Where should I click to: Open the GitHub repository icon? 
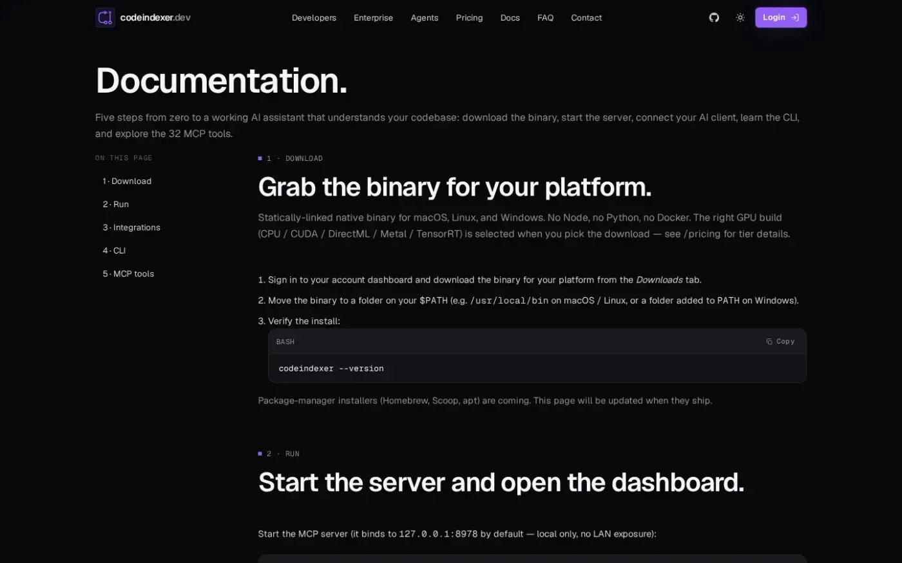[x=714, y=17]
